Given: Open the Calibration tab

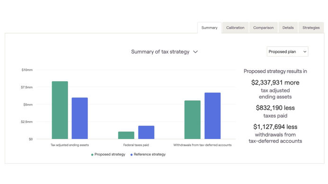Looking at the screenshot, I should (235, 28).
